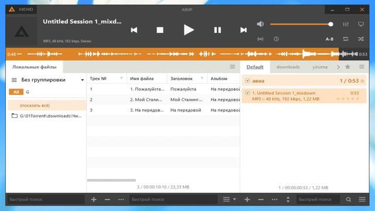The width and height of the screenshot is (375, 211).
Task: Open grouping menu icon beside Без группировки
Action: point(14,80)
